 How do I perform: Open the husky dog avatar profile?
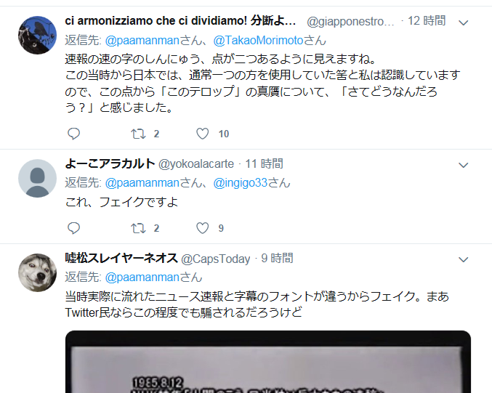pos(37,272)
